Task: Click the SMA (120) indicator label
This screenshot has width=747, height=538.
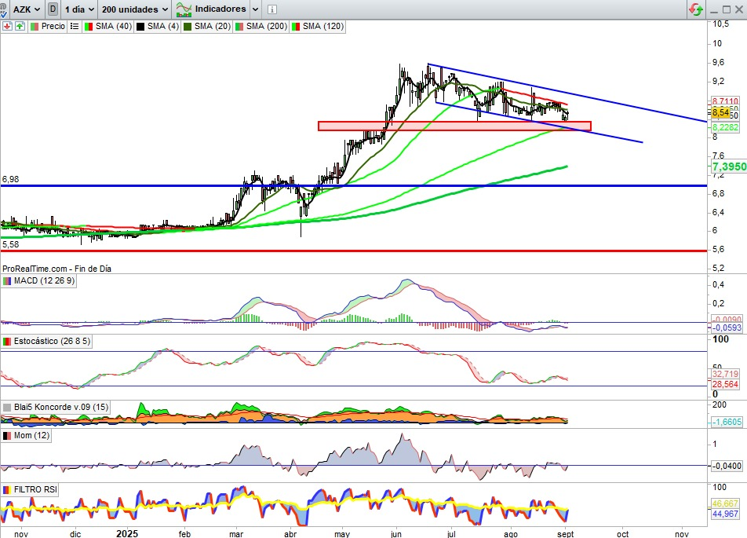Action: coord(318,26)
